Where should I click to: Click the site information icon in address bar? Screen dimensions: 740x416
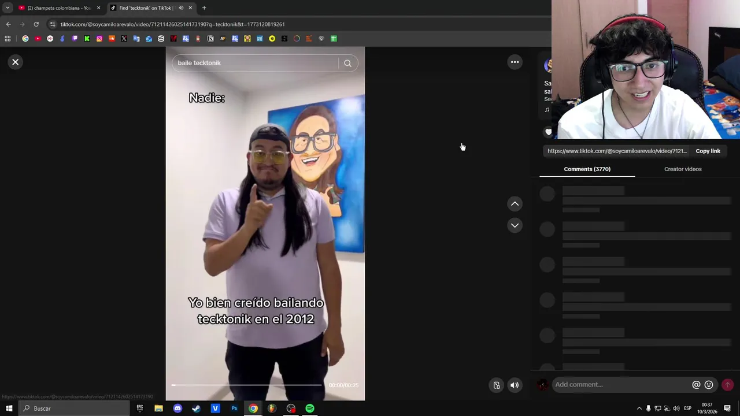click(x=53, y=24)
